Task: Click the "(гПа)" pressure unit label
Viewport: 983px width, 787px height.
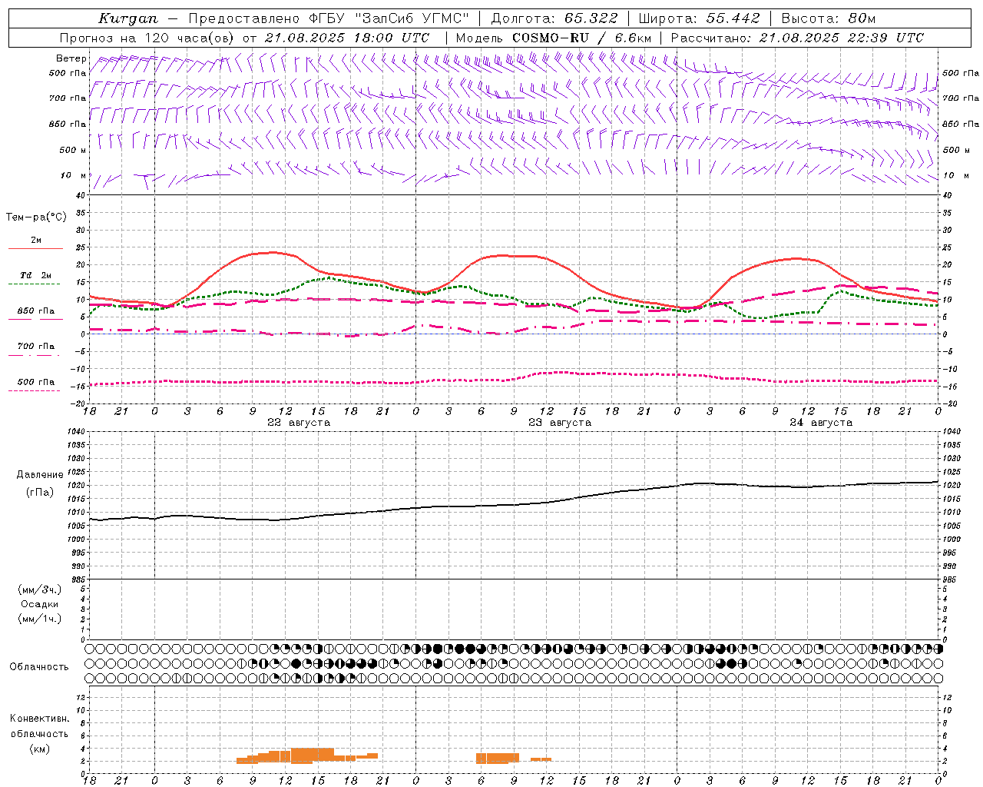Action: pos(39,492)
